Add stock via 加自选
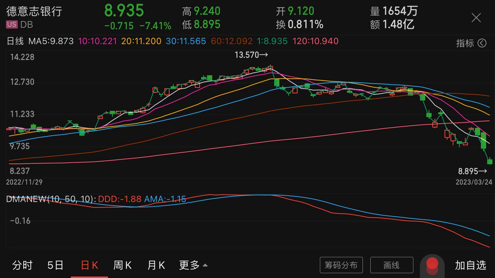The width and height of the screenshot is (495, 278). tap(470, 265)
